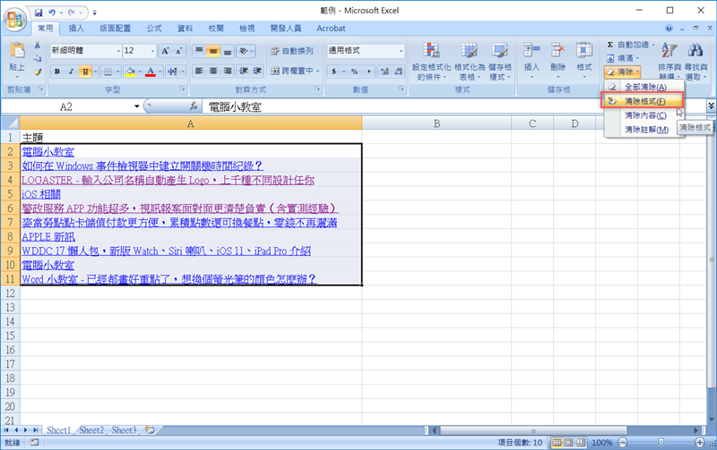Apply percent style format

(354, 72)
